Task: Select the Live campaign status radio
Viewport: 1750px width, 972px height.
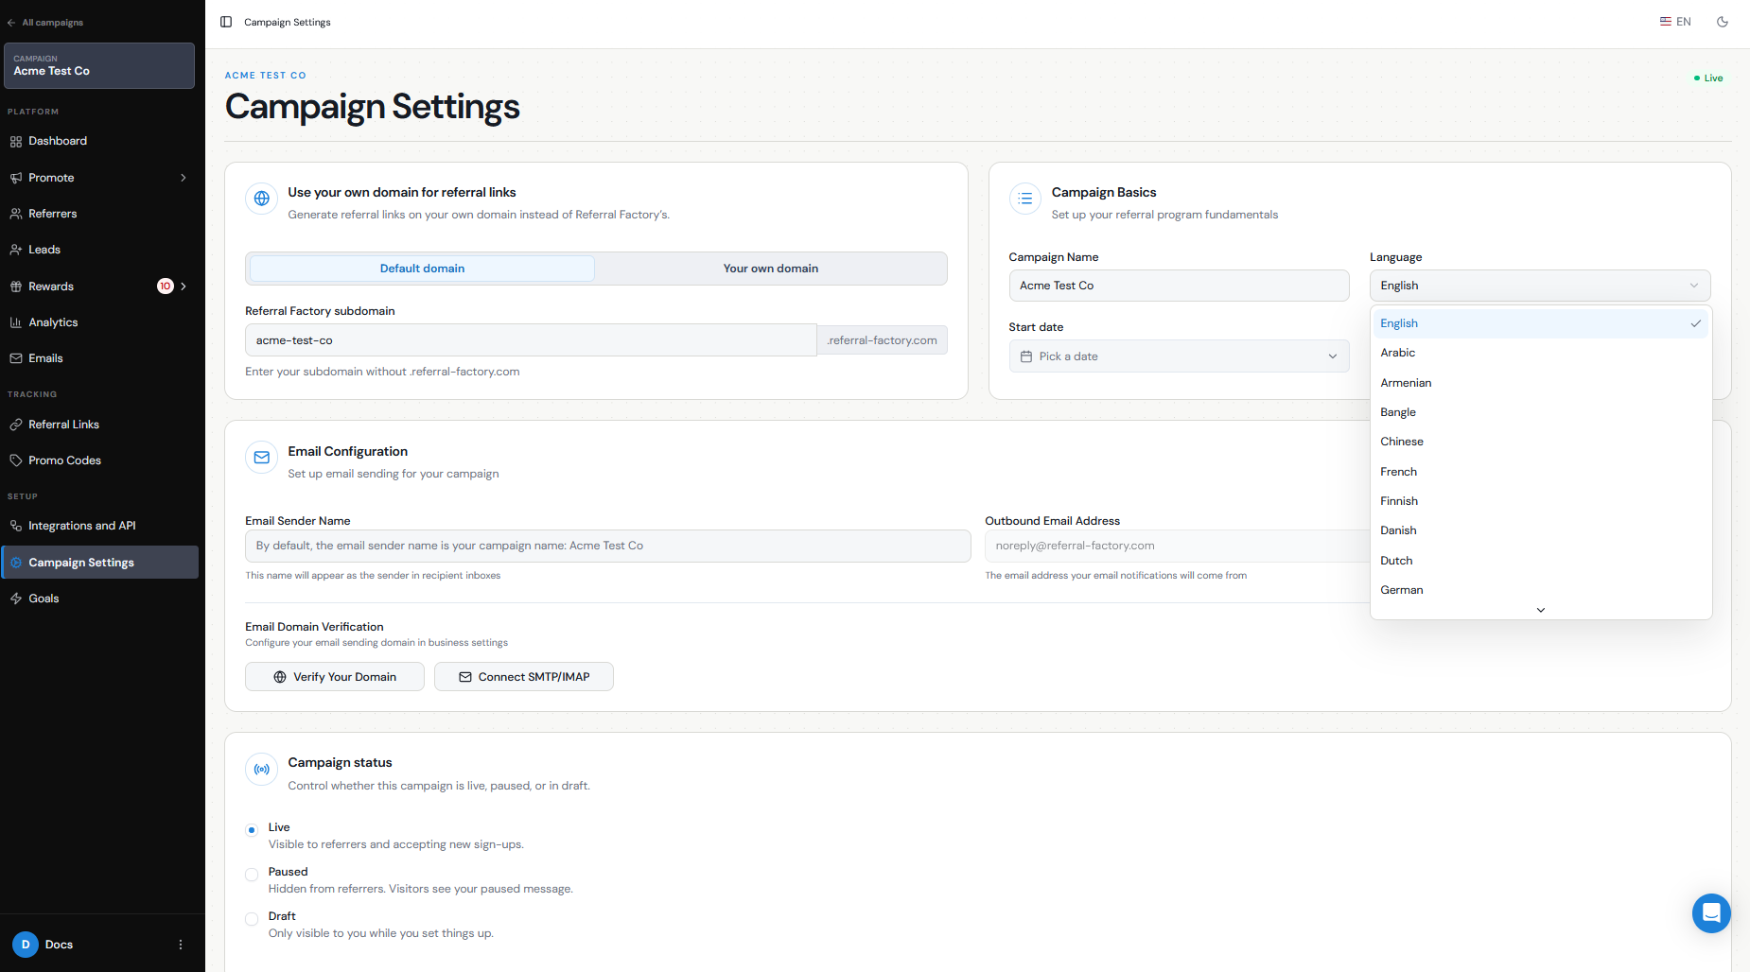Action: point(252,830)
